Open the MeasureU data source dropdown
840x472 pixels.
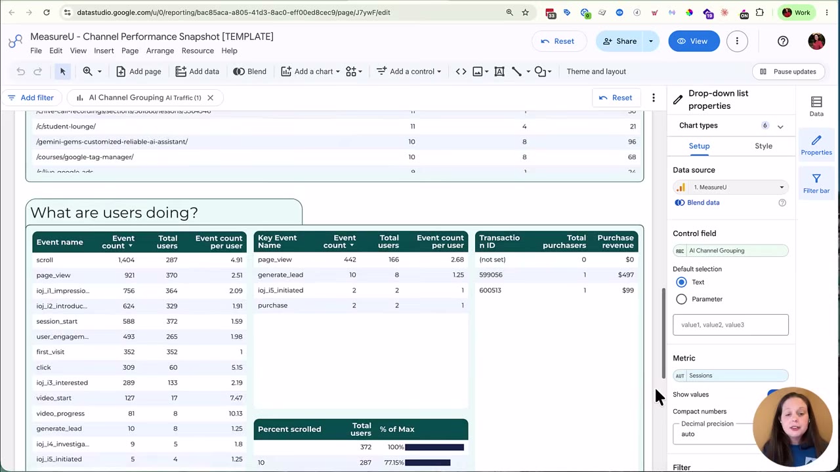[x=730, y=187]
